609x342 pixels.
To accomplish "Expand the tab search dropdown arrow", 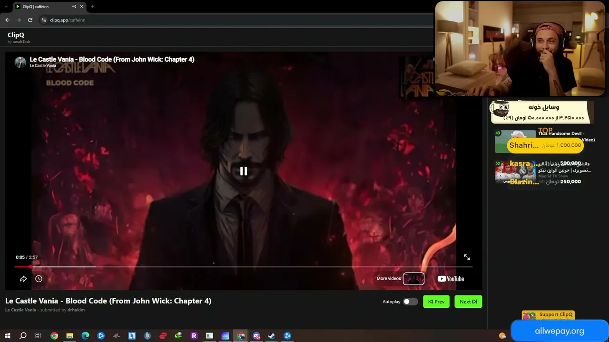I will [x=6, y=7].
